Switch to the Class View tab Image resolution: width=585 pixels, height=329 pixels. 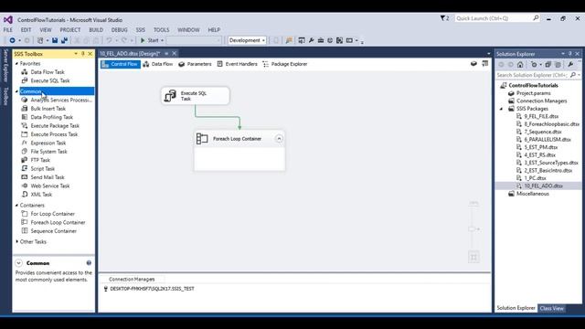[551, 308]
